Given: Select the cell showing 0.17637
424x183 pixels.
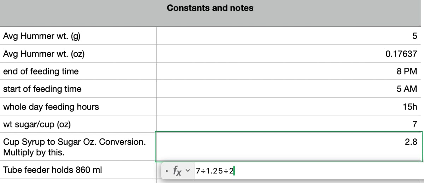Looking at the screenshot, I should click(x=290, y=54).
